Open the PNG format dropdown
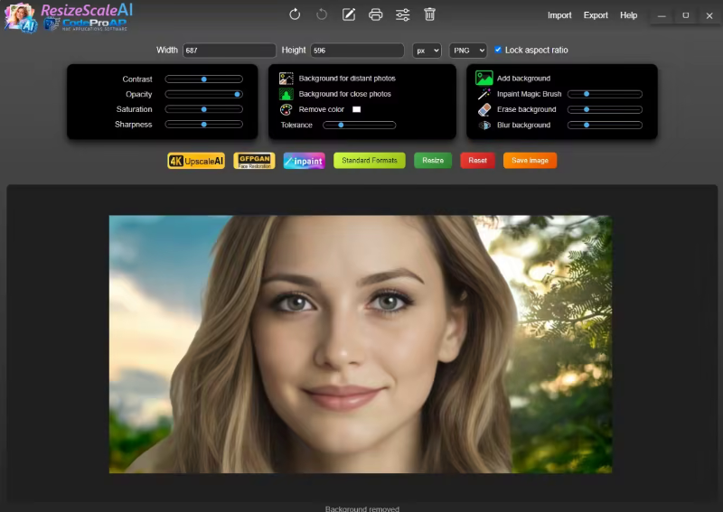The image size is (723, 512). [x=468, y=51]
